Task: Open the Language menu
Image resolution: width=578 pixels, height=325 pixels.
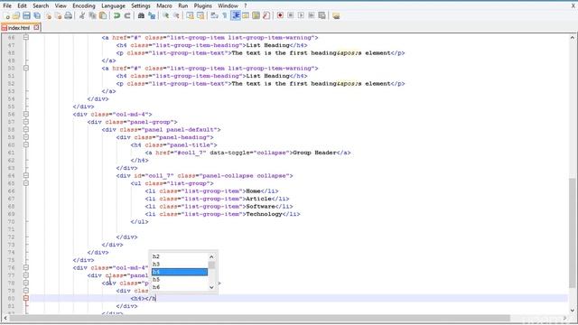Action: click(113, 6)
